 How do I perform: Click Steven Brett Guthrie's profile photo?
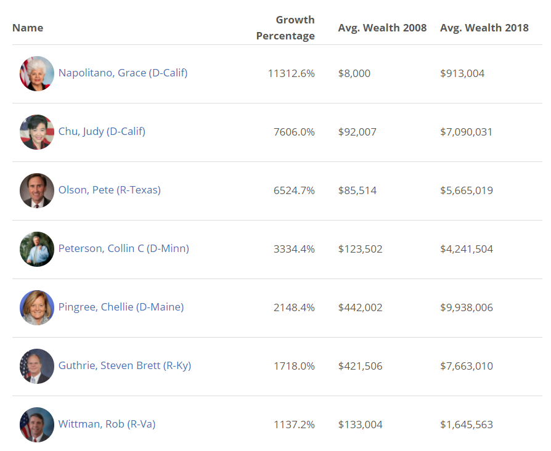pos(37,366)
